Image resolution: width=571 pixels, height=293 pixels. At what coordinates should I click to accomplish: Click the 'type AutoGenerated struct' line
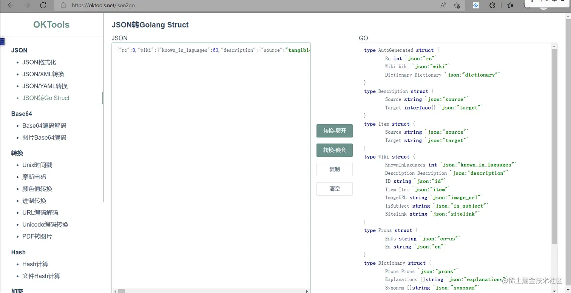pyautogui.click(x=402, y=50)
